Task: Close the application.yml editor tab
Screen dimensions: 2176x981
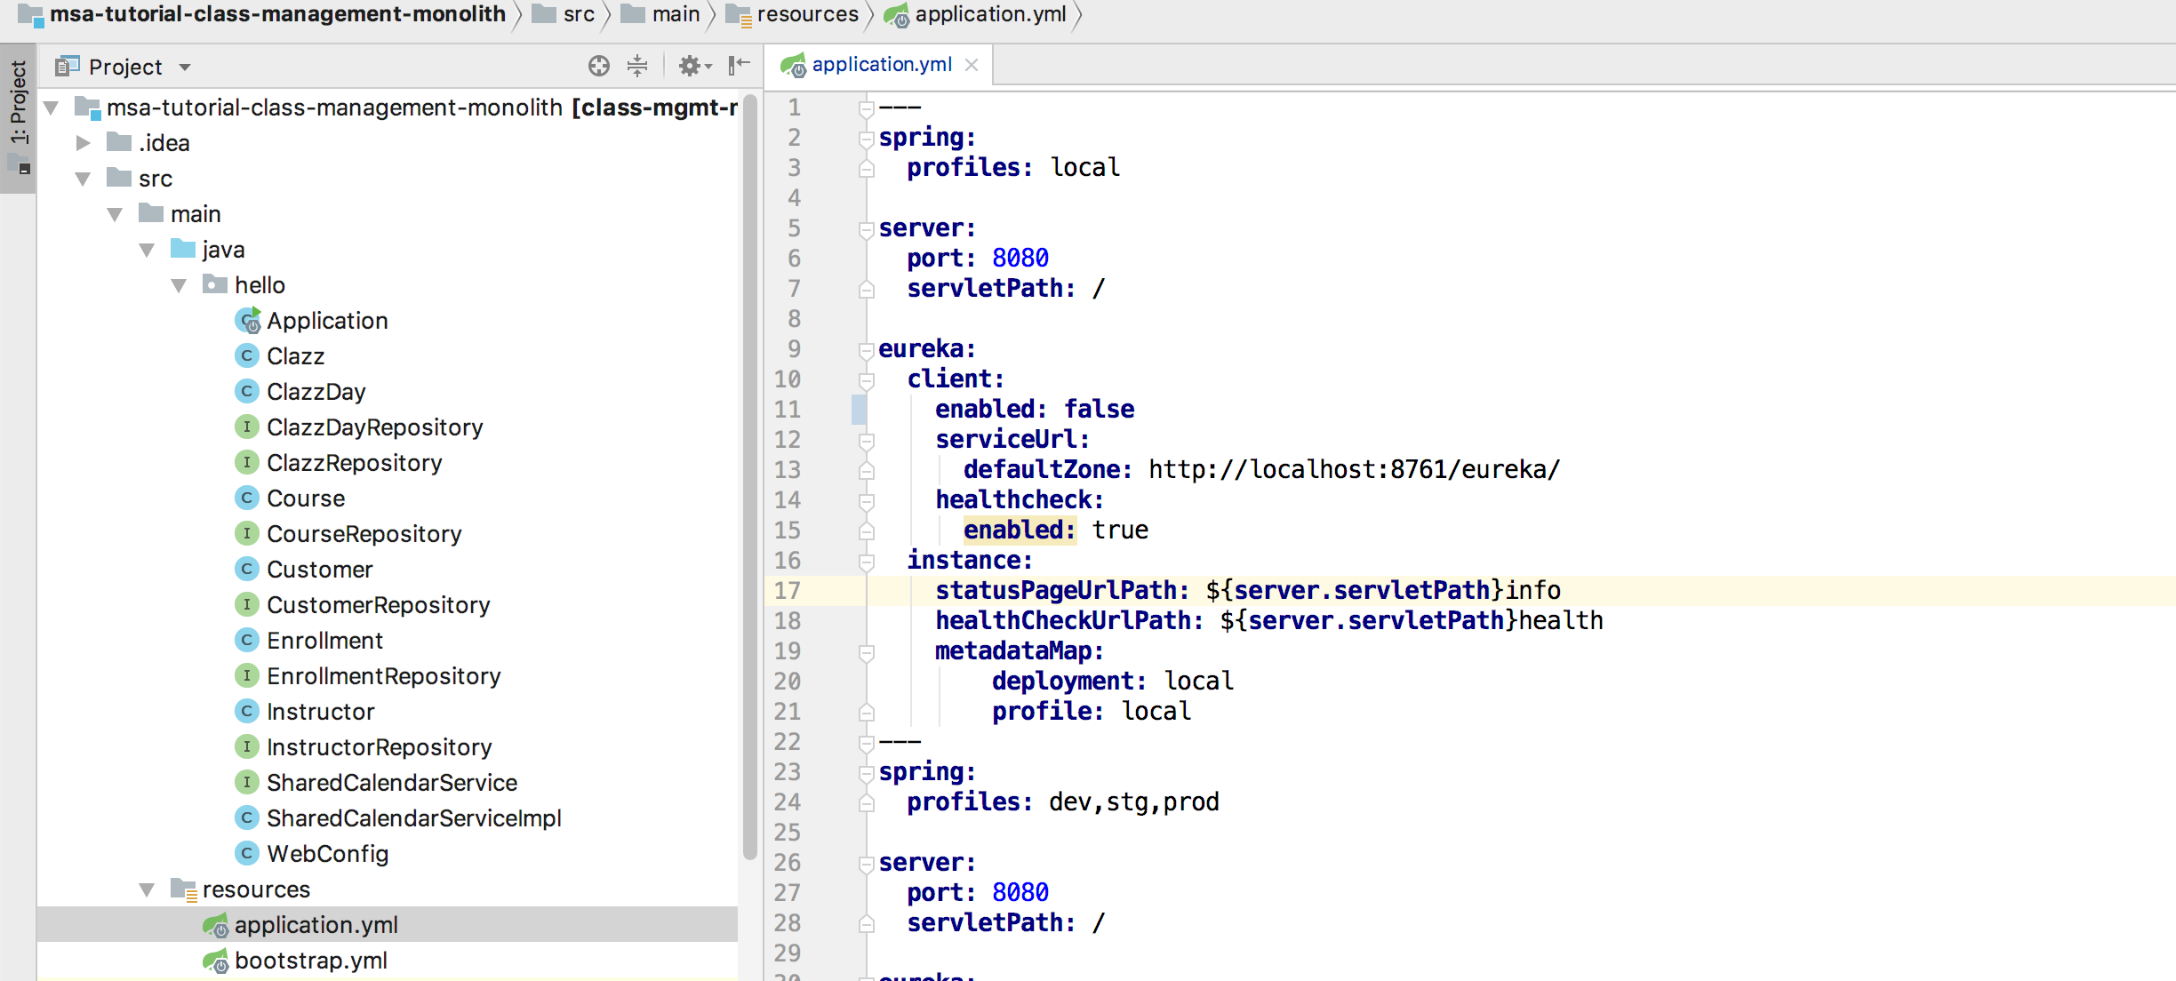Action: click(972, 65)
